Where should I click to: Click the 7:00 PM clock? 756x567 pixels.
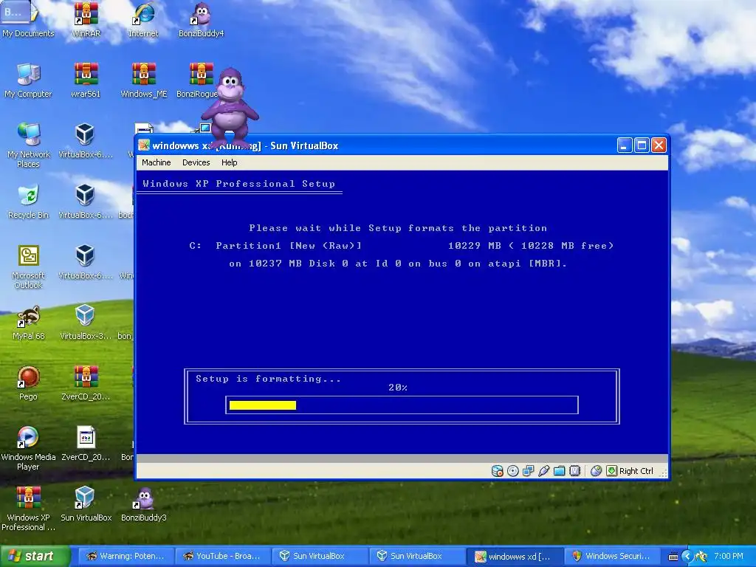[x=729, y=556]
